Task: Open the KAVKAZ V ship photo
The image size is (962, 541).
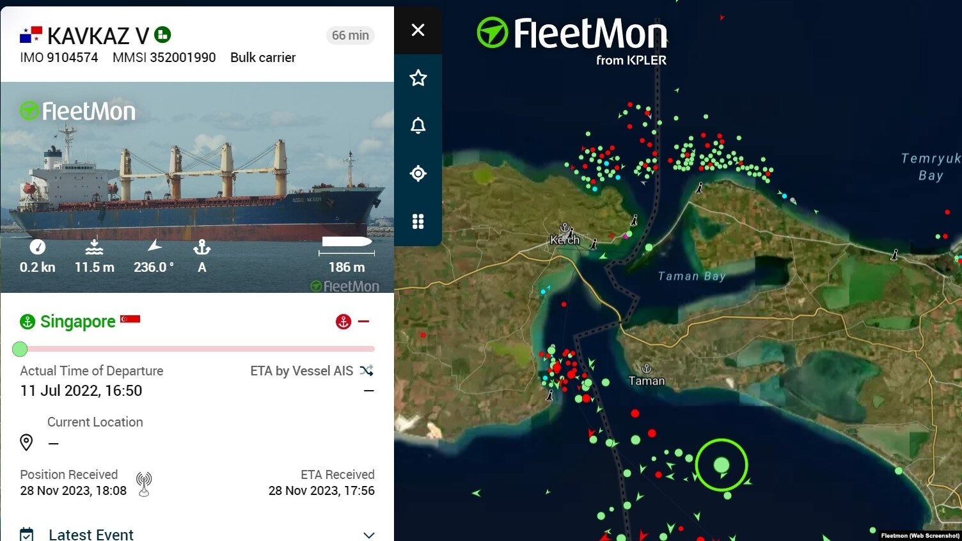Action: pos(197,187)
